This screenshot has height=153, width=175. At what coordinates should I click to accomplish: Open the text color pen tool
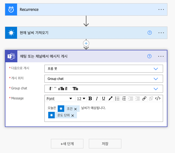(x=110, y=99)
